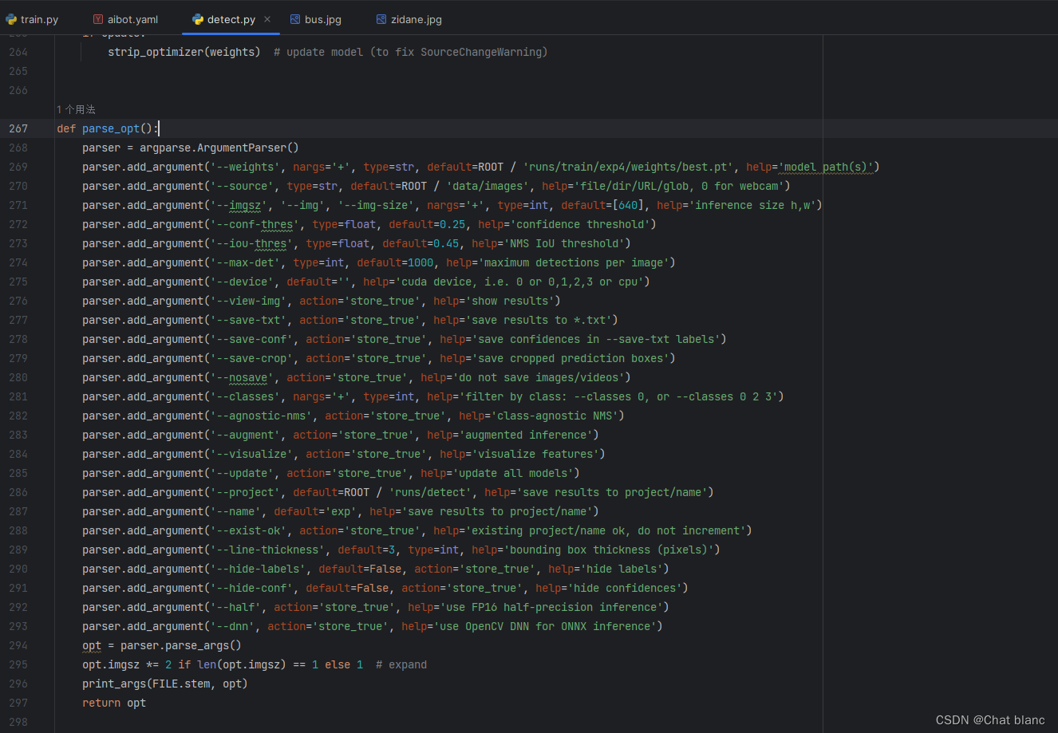Click the YAML icon on aibot.yaml tab
Screen dimensions: 1058x733
[98, 19]
